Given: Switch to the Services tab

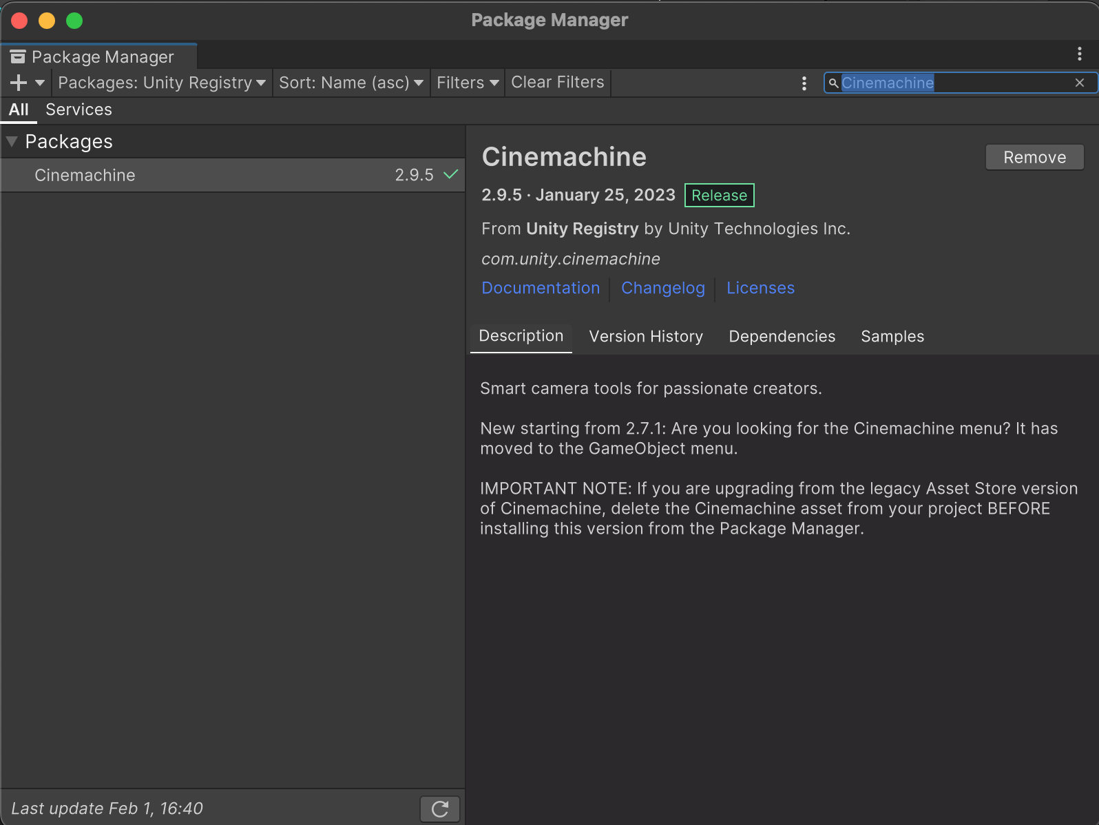Looking at the screenshot, I should pyautogui.click(x=78, y=109).
